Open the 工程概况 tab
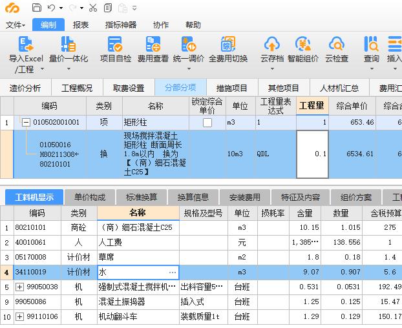 pos(77,88)
